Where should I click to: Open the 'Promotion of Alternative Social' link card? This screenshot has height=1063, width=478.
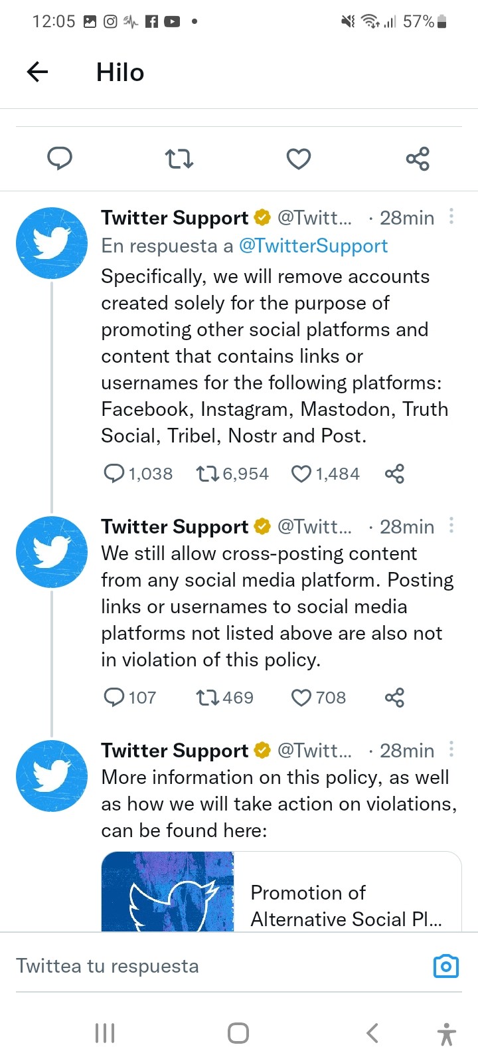[x=281, y=892]
